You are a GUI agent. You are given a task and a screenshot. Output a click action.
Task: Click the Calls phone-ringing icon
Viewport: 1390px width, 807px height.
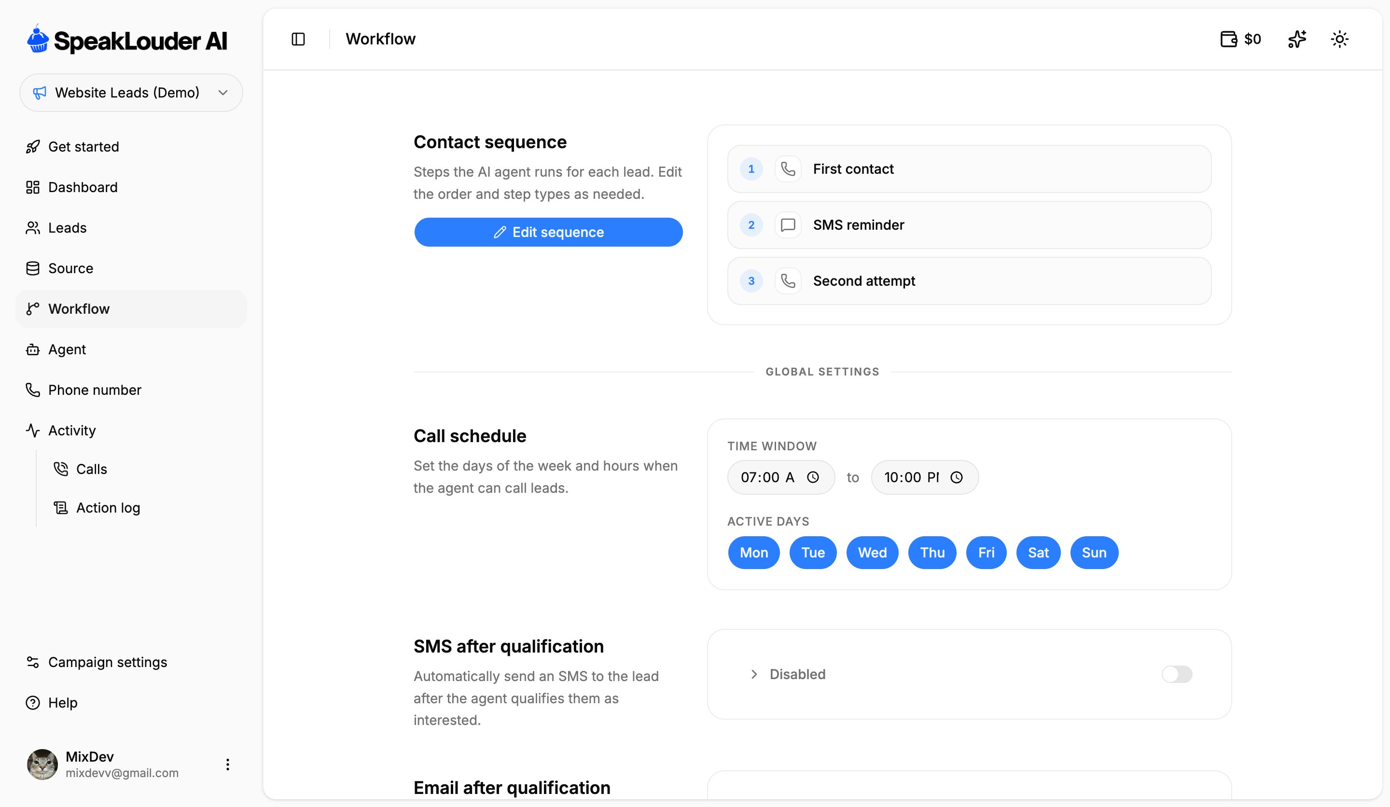[61, 469]
